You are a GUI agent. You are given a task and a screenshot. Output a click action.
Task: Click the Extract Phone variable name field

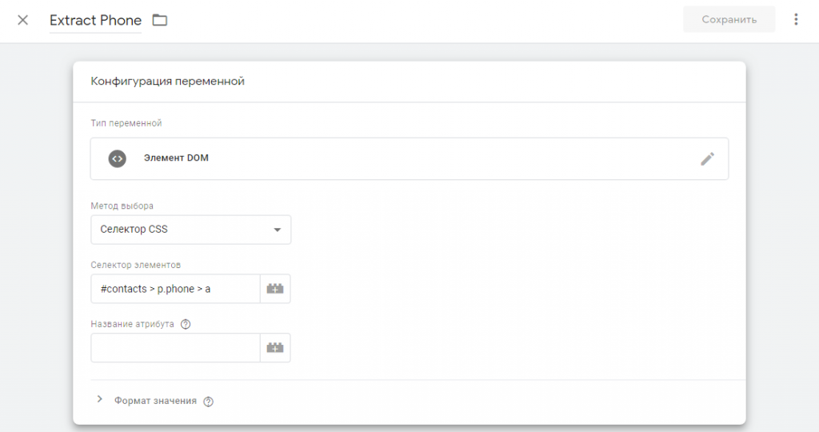(x=95, y=20)
